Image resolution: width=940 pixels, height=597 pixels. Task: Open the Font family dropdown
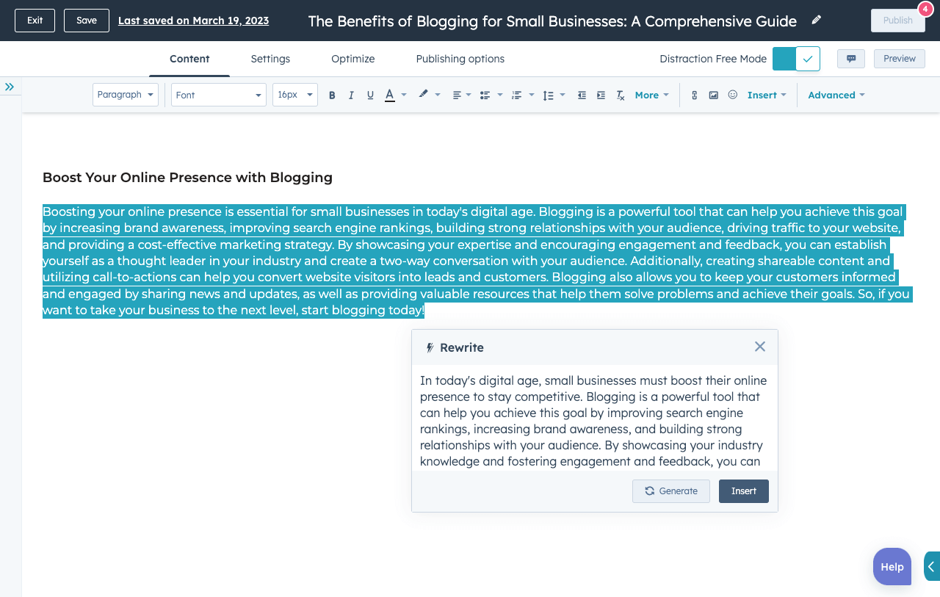point(218,95)
